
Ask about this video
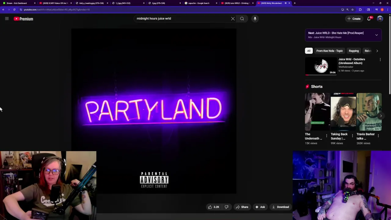pyautogui.click(x=260, y=207)
